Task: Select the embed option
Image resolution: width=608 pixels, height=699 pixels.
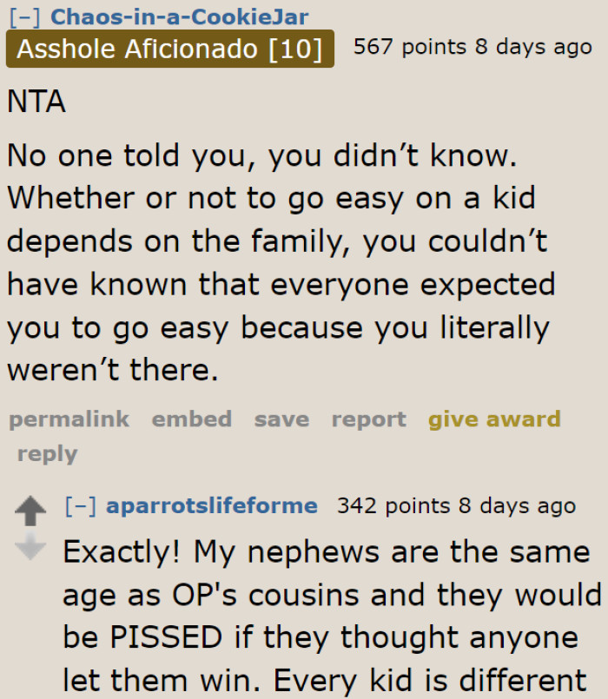Action: click(191, 419)
